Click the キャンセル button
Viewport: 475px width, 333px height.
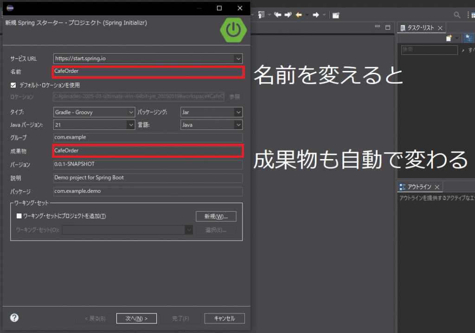point(225,319)
